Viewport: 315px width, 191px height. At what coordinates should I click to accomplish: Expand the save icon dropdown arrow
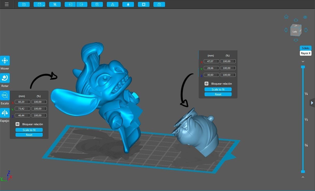click(44, 5)
